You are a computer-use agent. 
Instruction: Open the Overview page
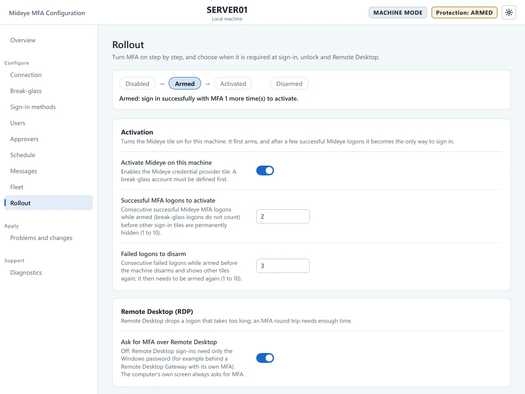click(23, 40)
